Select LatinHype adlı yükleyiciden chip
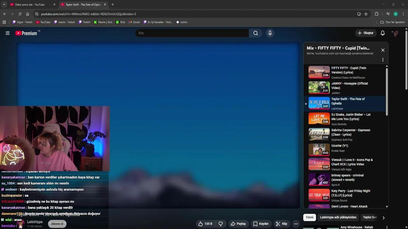Viewport: 408px width, 229px height. [338, 218]
